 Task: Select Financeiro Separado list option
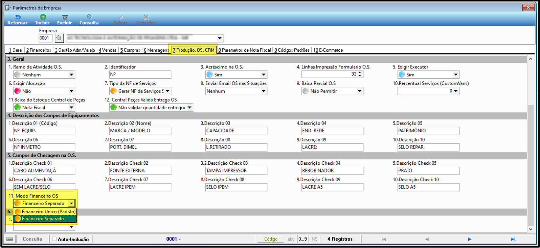point(45,219)
